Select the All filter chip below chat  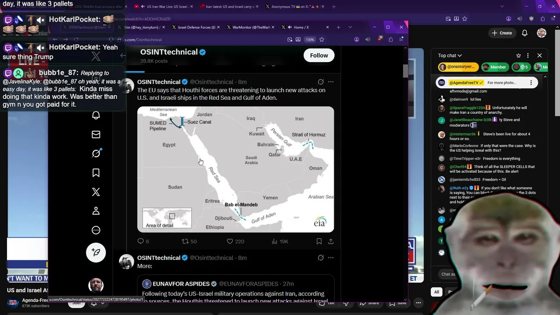(436, 292)
